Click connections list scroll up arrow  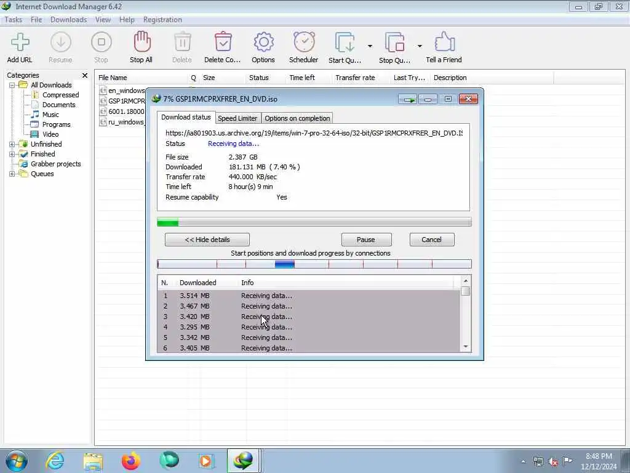(x=466, y=281)
